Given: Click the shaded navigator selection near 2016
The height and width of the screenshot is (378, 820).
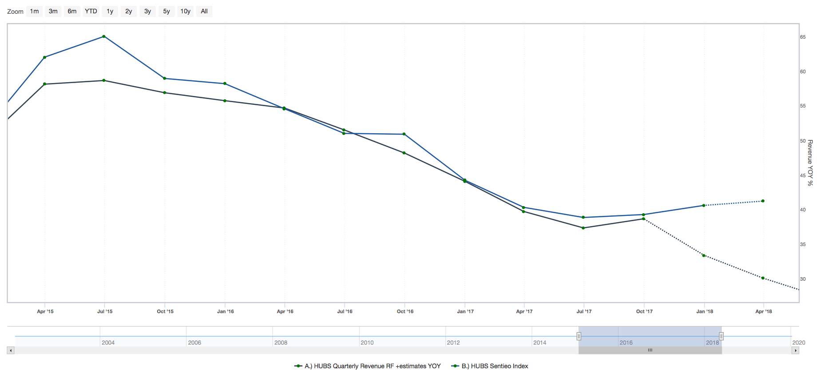Looking at the screenshot, I should tap(650, 336).
